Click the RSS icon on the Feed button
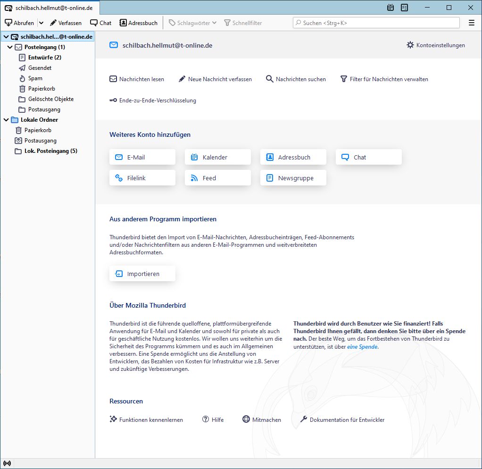 tap(194, 178)
